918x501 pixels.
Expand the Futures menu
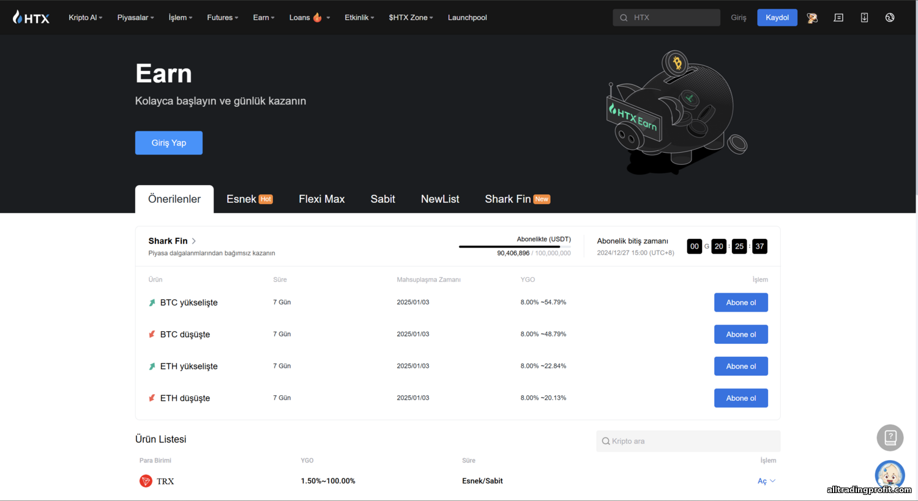click(222, 18)
